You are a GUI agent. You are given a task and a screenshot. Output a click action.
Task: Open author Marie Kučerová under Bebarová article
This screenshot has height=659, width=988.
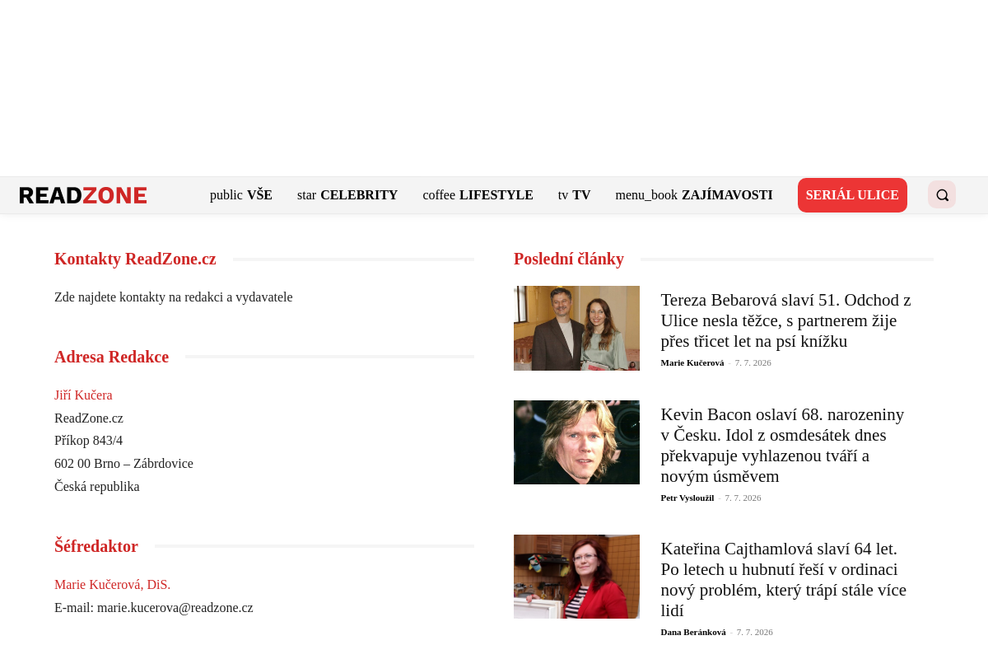(x=692, y=362)
